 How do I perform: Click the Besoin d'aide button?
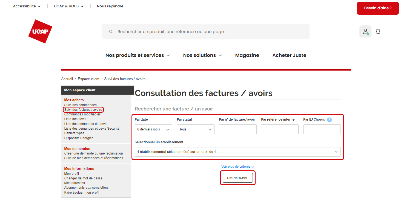377,8
